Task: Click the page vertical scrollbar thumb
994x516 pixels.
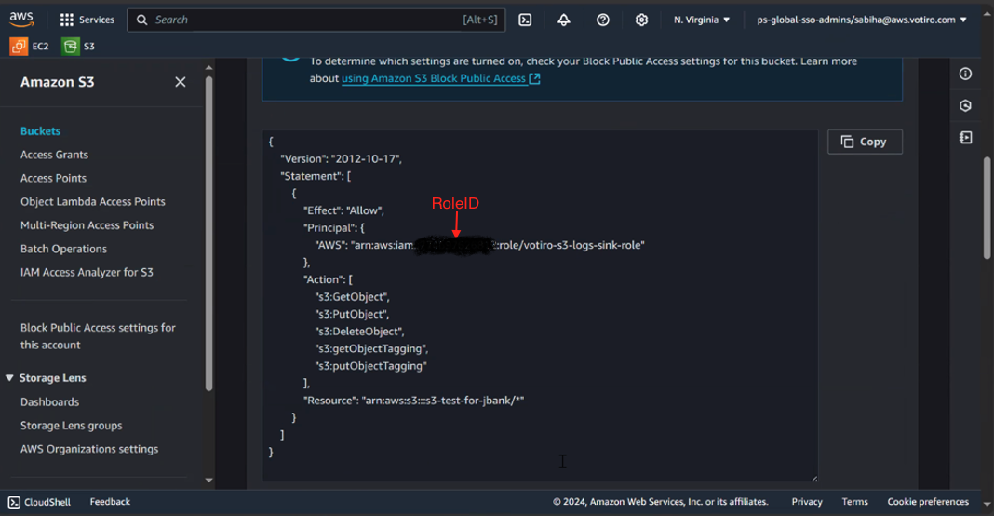Action: coord(987,209)
